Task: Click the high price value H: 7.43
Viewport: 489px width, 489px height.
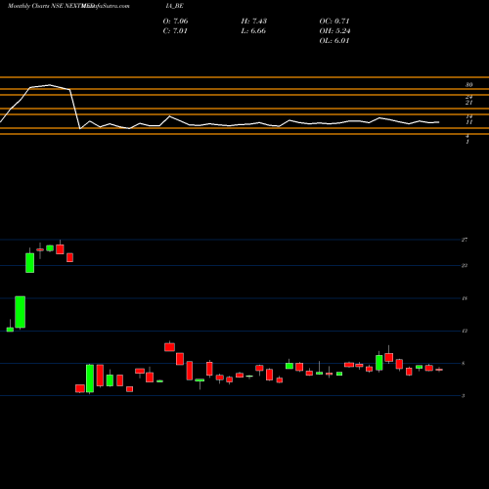Action: click(254, 22)
